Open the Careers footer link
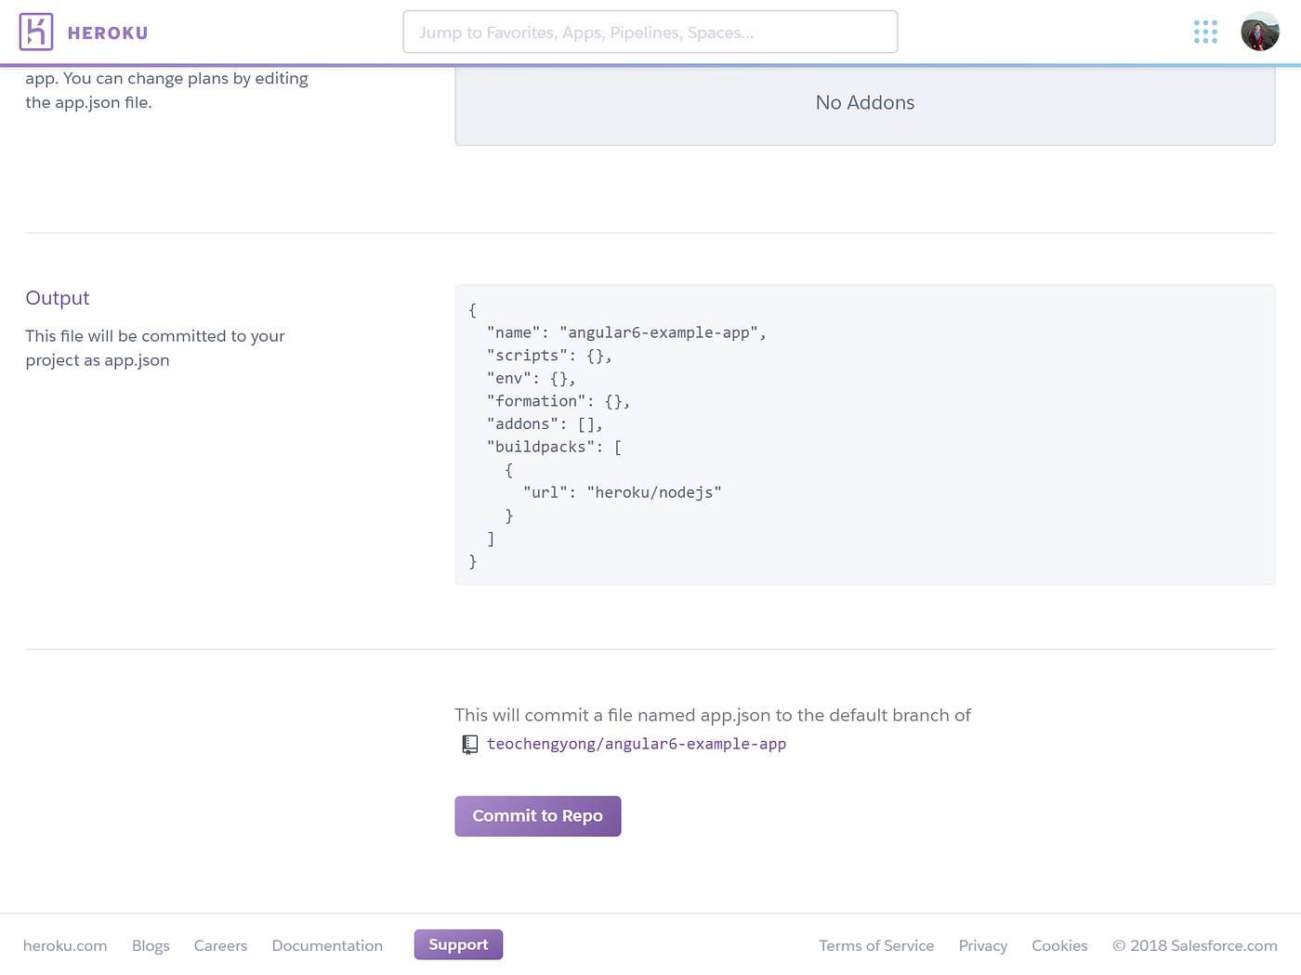 tap(220, 945)
